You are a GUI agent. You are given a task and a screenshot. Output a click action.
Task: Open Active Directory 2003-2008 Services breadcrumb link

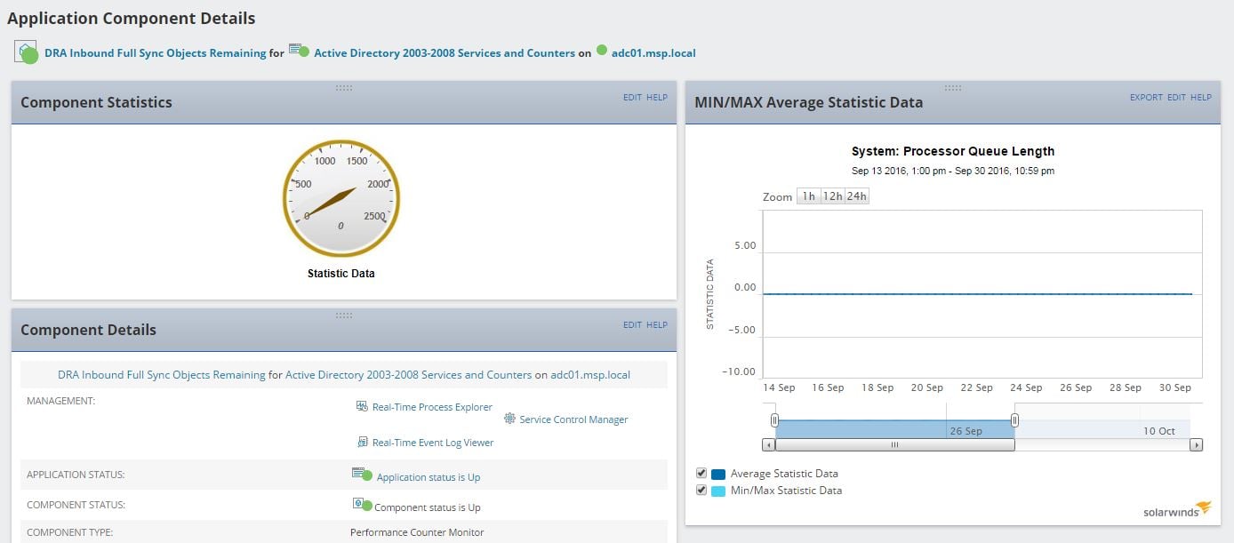point(445,53)
